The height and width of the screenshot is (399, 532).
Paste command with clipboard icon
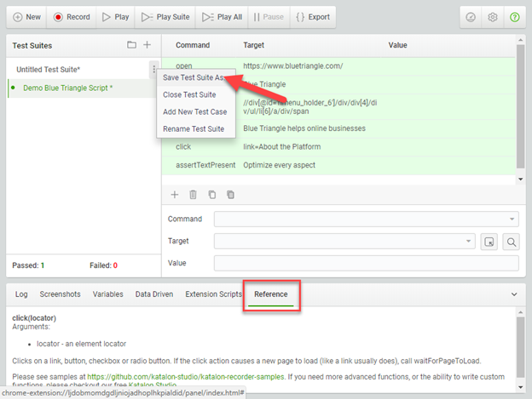tap(230, 195)
